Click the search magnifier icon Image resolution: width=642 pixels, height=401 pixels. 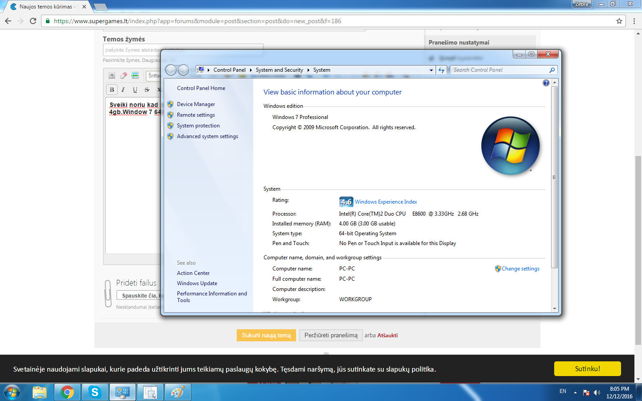click(552, 70)
